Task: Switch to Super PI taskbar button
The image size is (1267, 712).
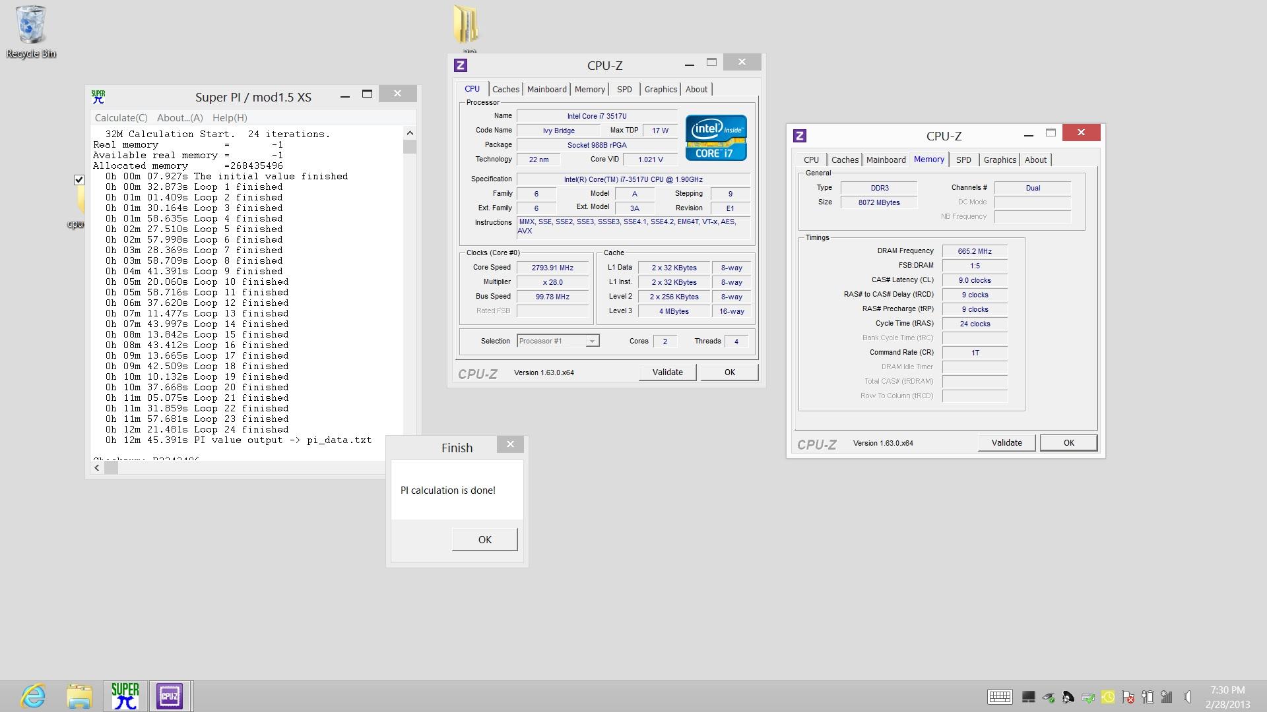Action: coord(125,696)
